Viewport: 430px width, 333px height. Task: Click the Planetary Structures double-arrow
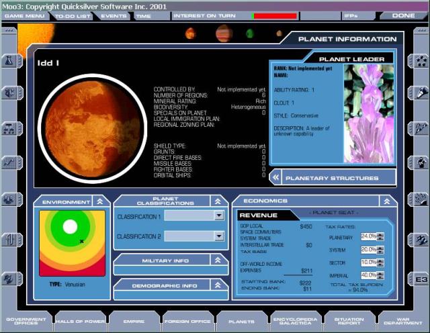tap(275, 178)
